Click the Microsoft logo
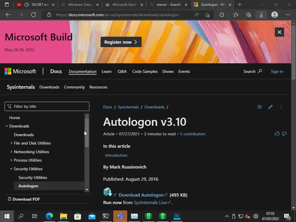Screen dimensions: 296x222 click(20, 71)
